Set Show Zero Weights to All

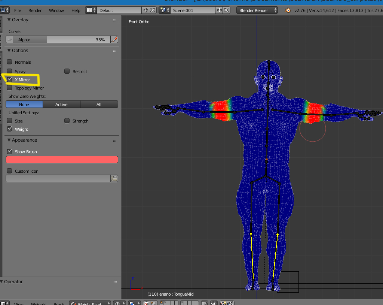pyautogui.click(x=99, y=105)
